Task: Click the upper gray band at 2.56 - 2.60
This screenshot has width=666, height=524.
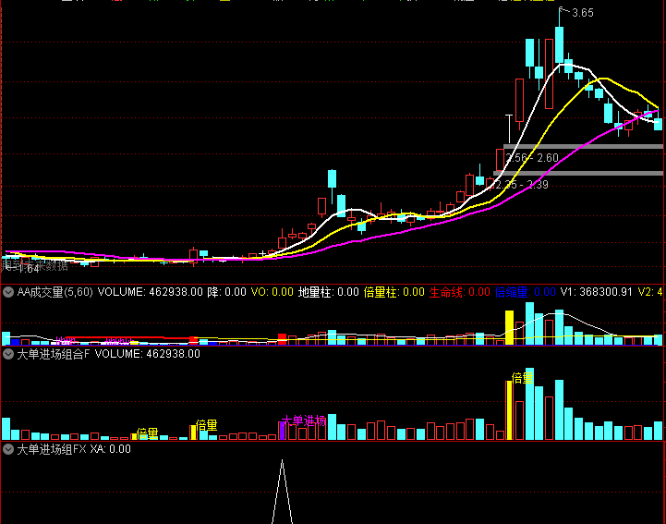Action: pyautogui.click(x=583, y=147)
